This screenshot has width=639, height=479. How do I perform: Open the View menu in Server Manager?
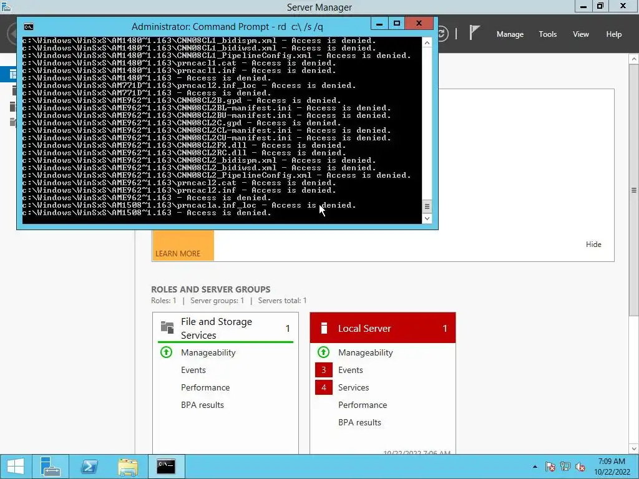(x=581, y=34)
